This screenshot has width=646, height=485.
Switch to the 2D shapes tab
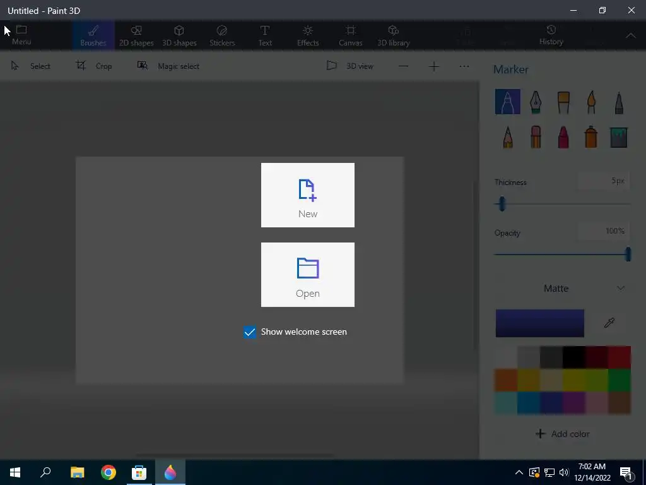[x=136, y=36]
